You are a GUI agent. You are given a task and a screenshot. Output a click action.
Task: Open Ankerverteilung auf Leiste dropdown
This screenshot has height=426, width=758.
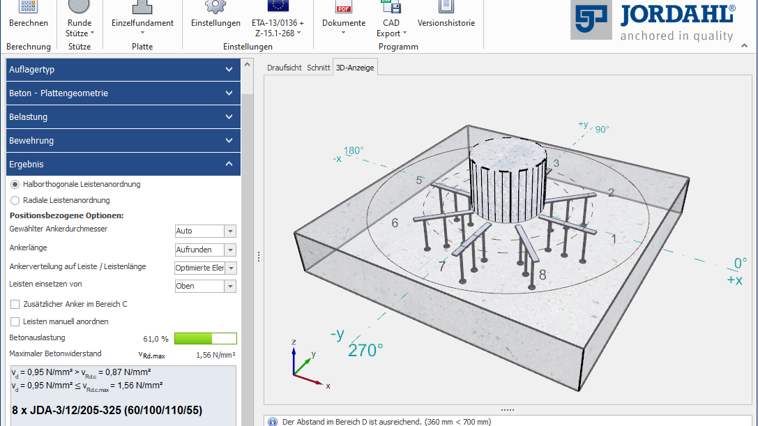point(231,268)
